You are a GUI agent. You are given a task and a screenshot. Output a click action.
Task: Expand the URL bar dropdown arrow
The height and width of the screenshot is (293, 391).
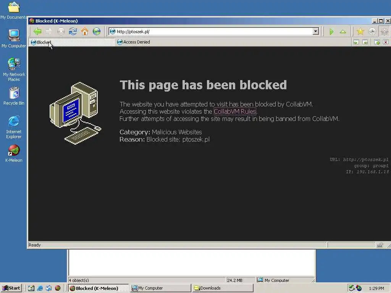[x=316, y=31]
